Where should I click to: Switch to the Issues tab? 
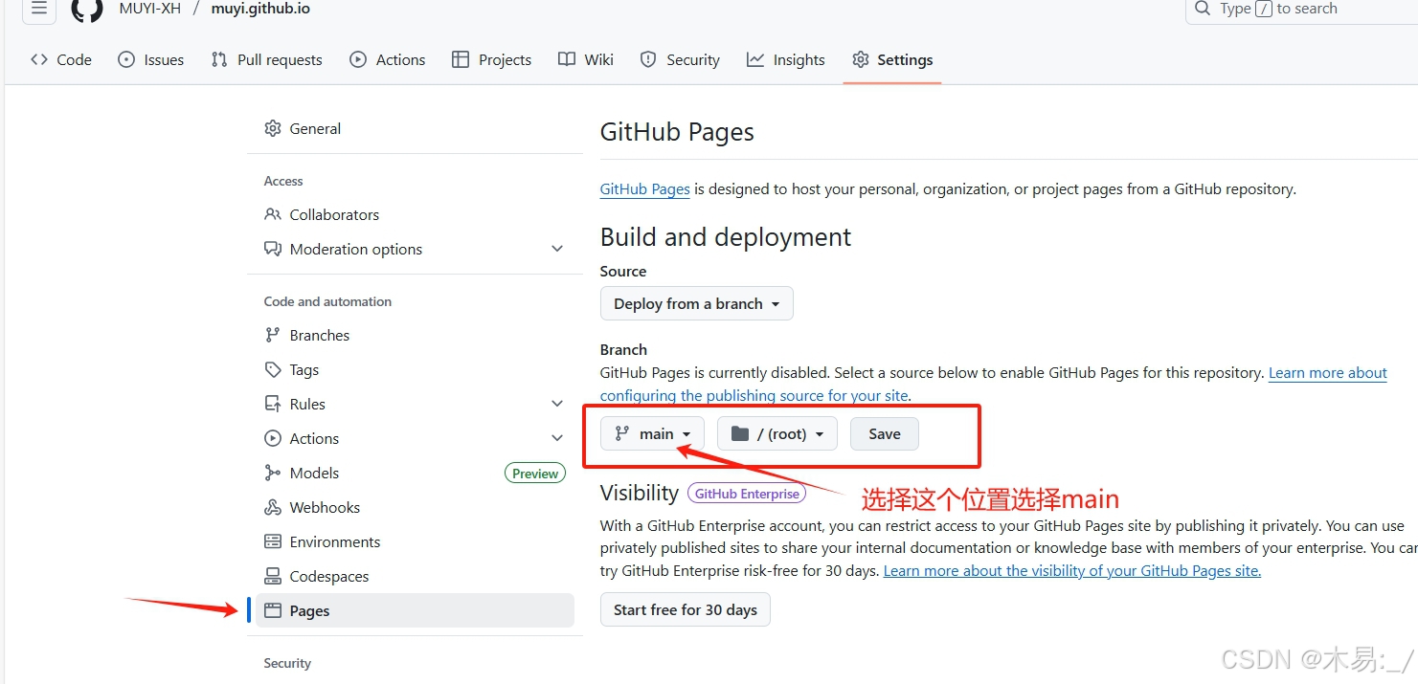coord(151,59)
